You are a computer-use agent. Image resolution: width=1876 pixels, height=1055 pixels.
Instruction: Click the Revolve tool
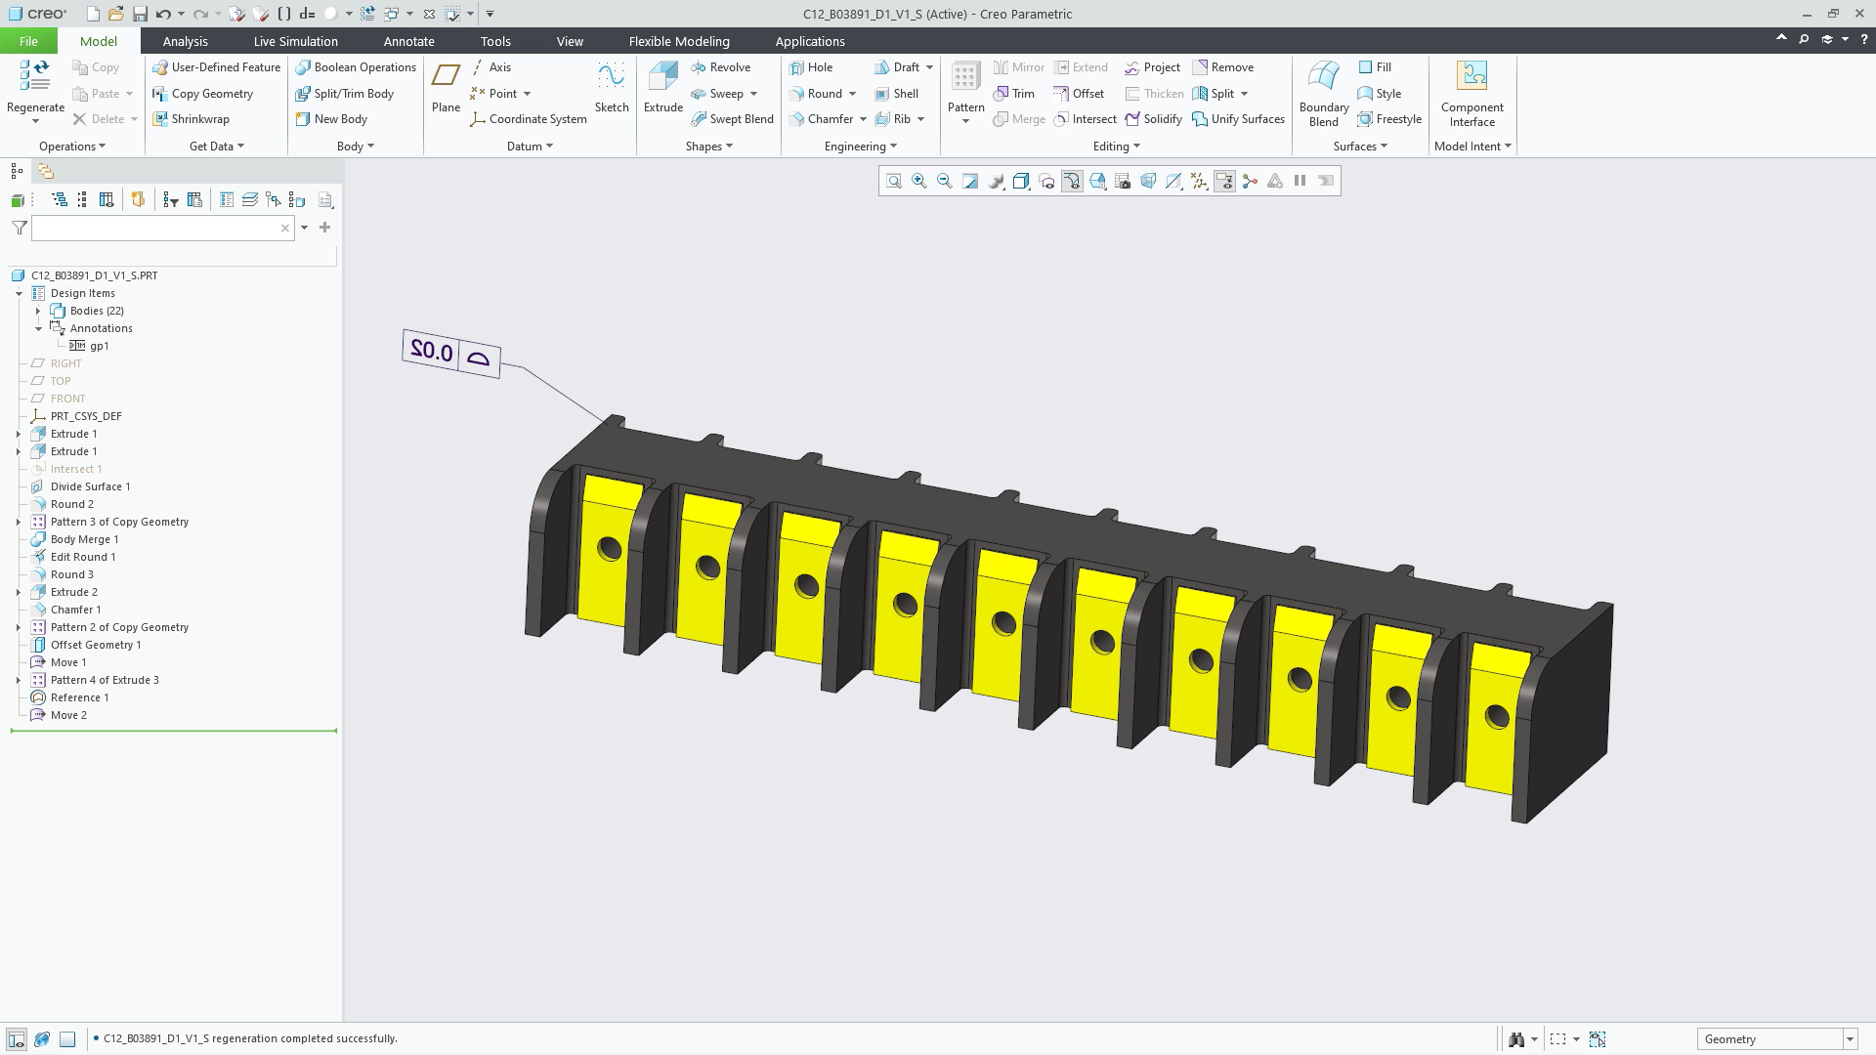[720, 67]
